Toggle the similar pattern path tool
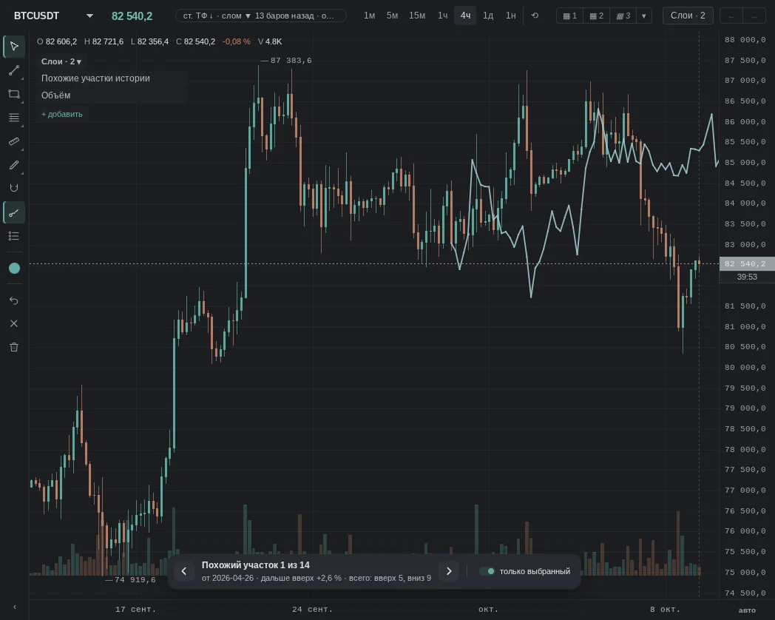Screen dimensions: 775x620 tap(14, 212)
